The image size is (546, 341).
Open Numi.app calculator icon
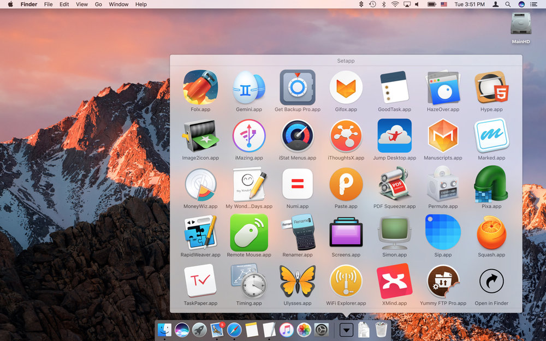coord(298,184)
